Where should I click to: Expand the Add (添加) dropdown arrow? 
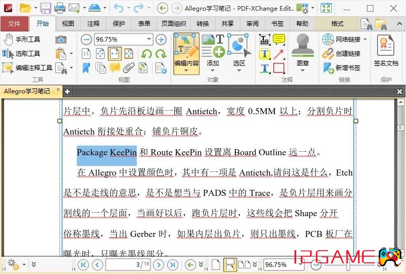(212, 71)
